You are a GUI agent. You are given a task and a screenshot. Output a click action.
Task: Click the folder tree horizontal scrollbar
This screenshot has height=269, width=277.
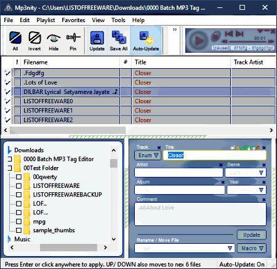tap(68, 248)
